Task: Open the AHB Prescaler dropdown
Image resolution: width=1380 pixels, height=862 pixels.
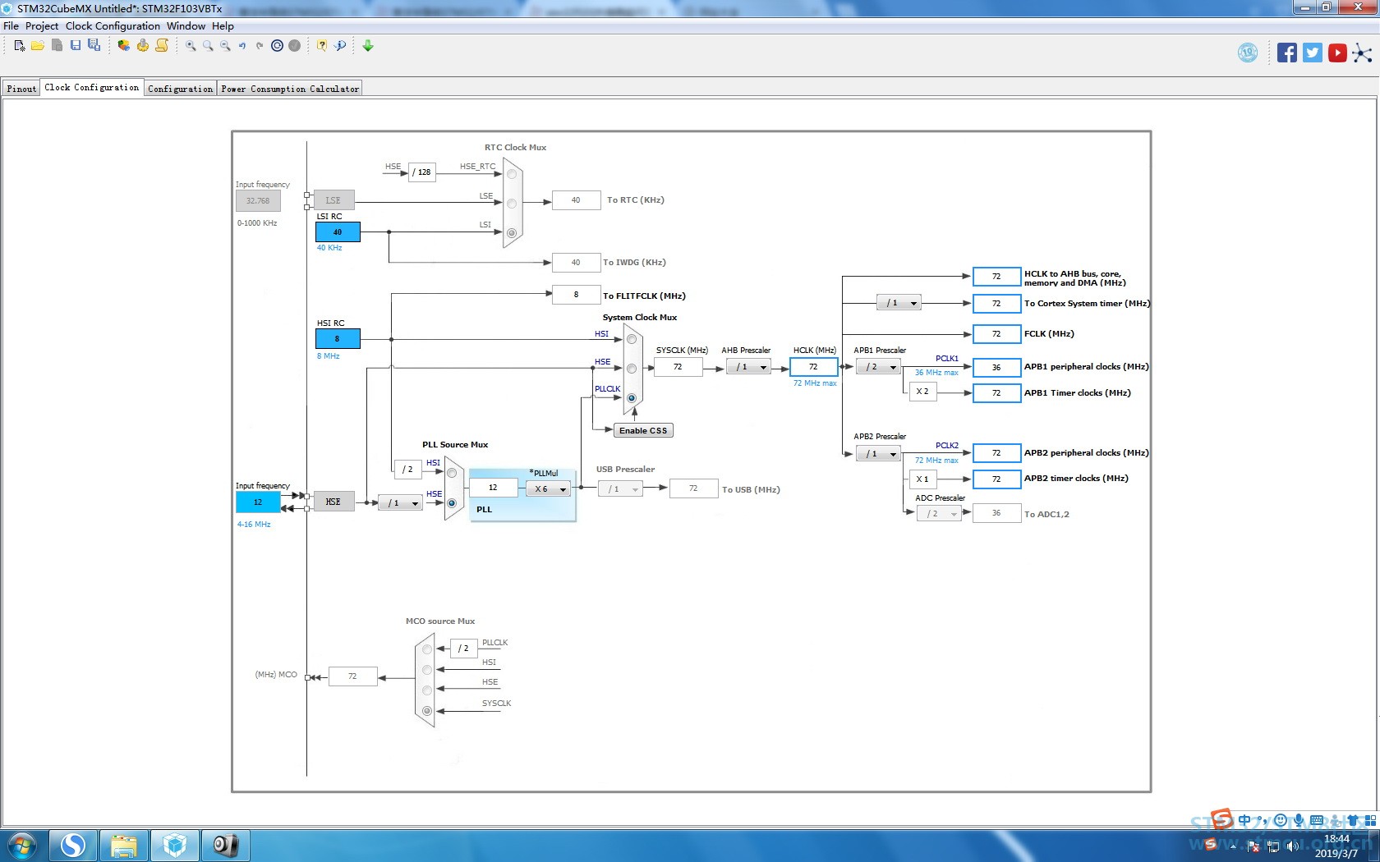Action: pos(748,367)
